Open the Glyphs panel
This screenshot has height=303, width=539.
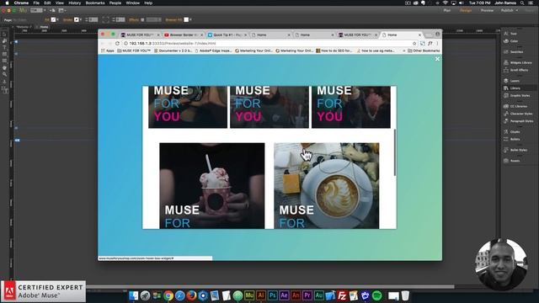[512, 132]
